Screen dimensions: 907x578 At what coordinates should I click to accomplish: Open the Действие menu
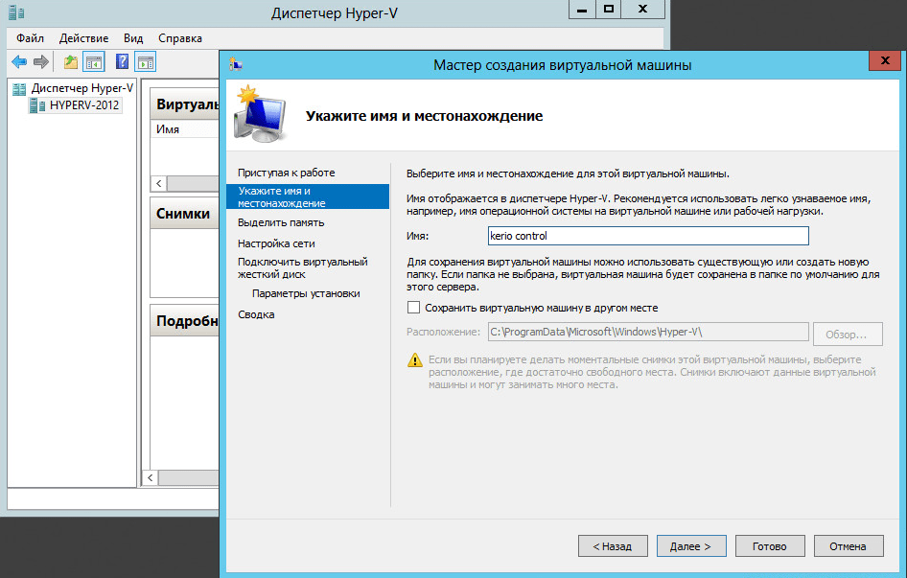83,38
